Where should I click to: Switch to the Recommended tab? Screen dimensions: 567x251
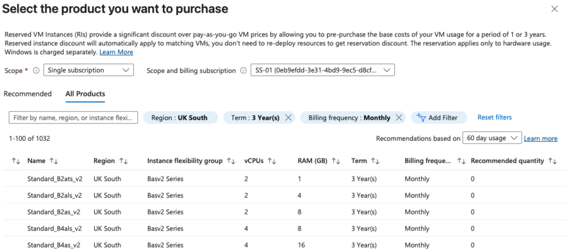click(x=28, y=94)
